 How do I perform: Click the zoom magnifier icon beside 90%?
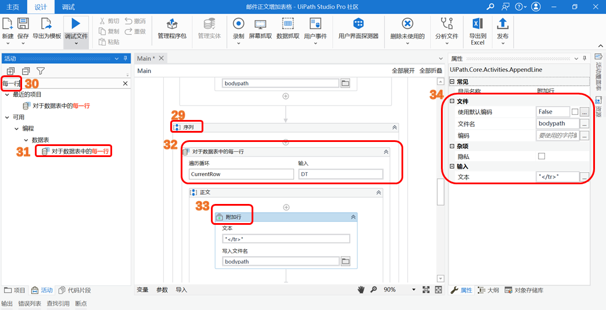pos(374,290)
